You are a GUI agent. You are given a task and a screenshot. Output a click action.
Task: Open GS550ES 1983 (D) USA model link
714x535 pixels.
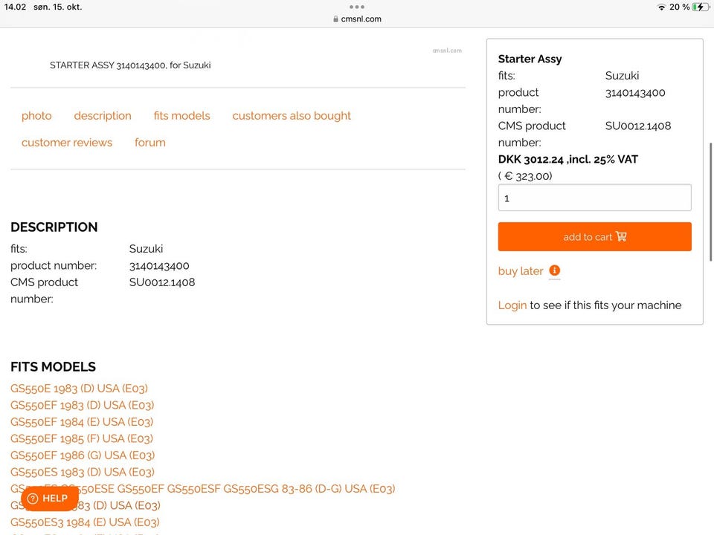click(83, 472)
